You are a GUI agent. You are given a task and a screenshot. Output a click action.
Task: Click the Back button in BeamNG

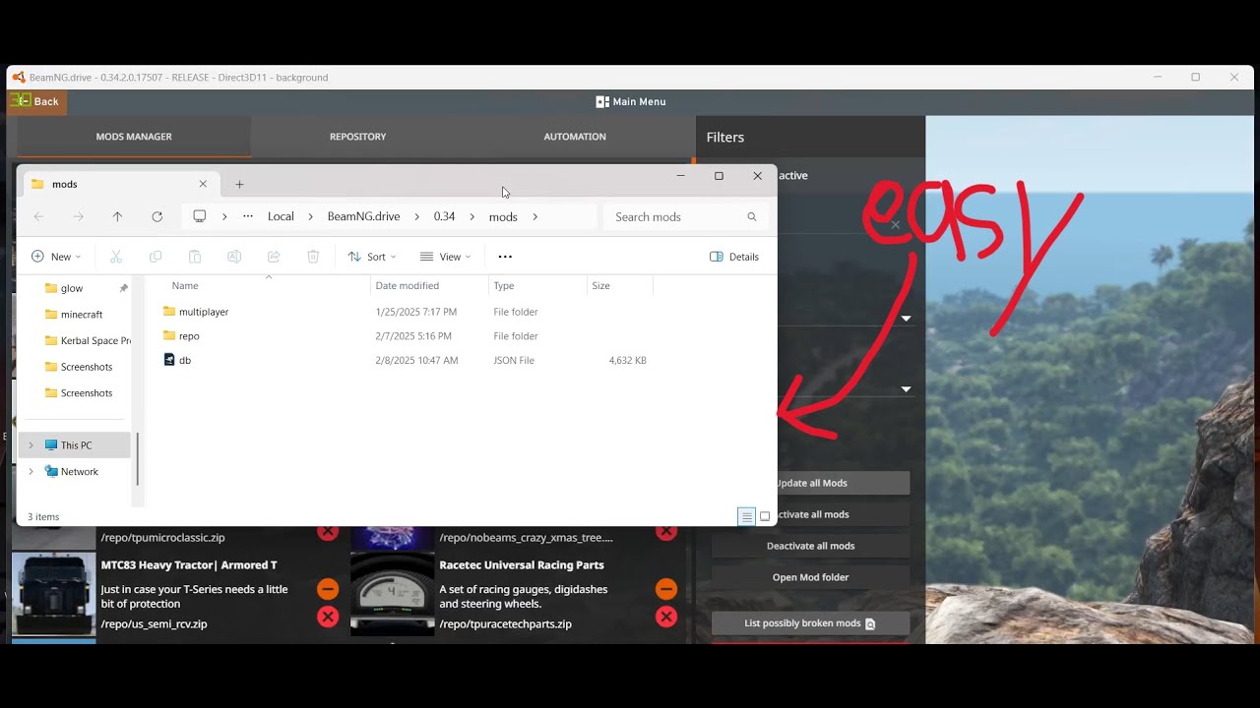pyautogui.click(x=36, y=101)
